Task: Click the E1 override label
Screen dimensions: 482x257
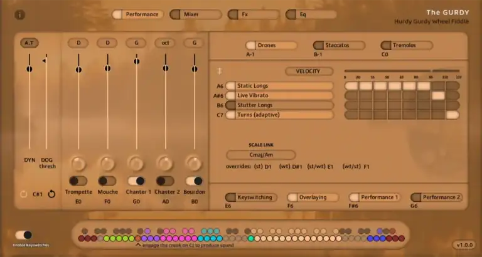Action: (x=331, y=167)
